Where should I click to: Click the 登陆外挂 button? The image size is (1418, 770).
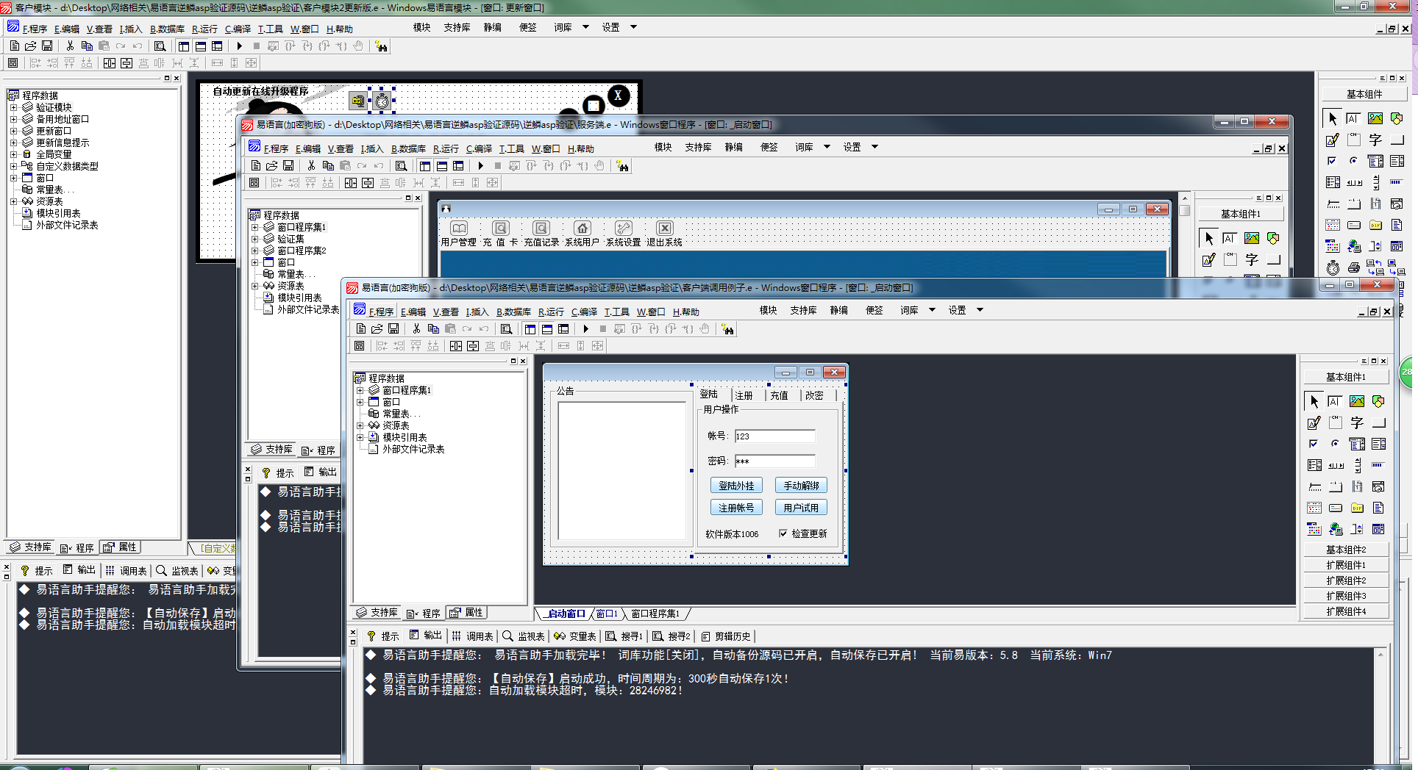click(x=736, y=486)
